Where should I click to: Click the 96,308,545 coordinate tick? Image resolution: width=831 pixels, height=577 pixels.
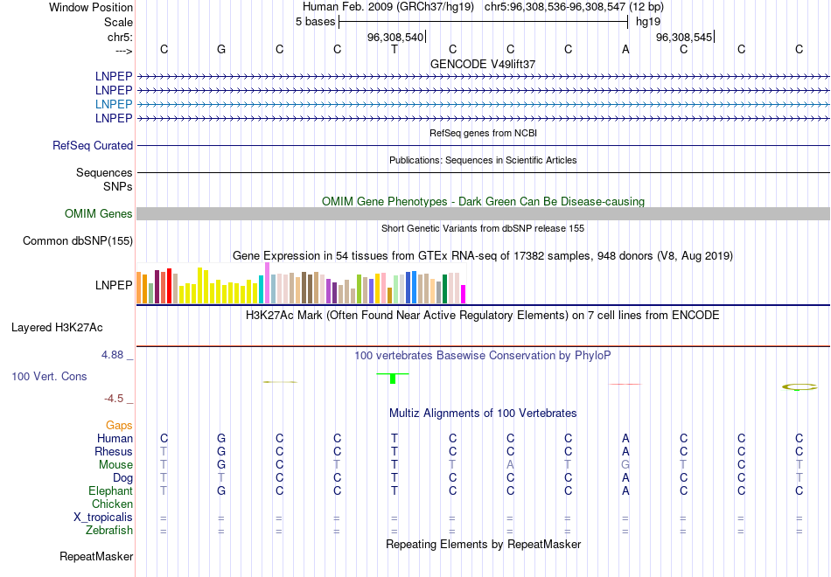(x=684, y=37)
